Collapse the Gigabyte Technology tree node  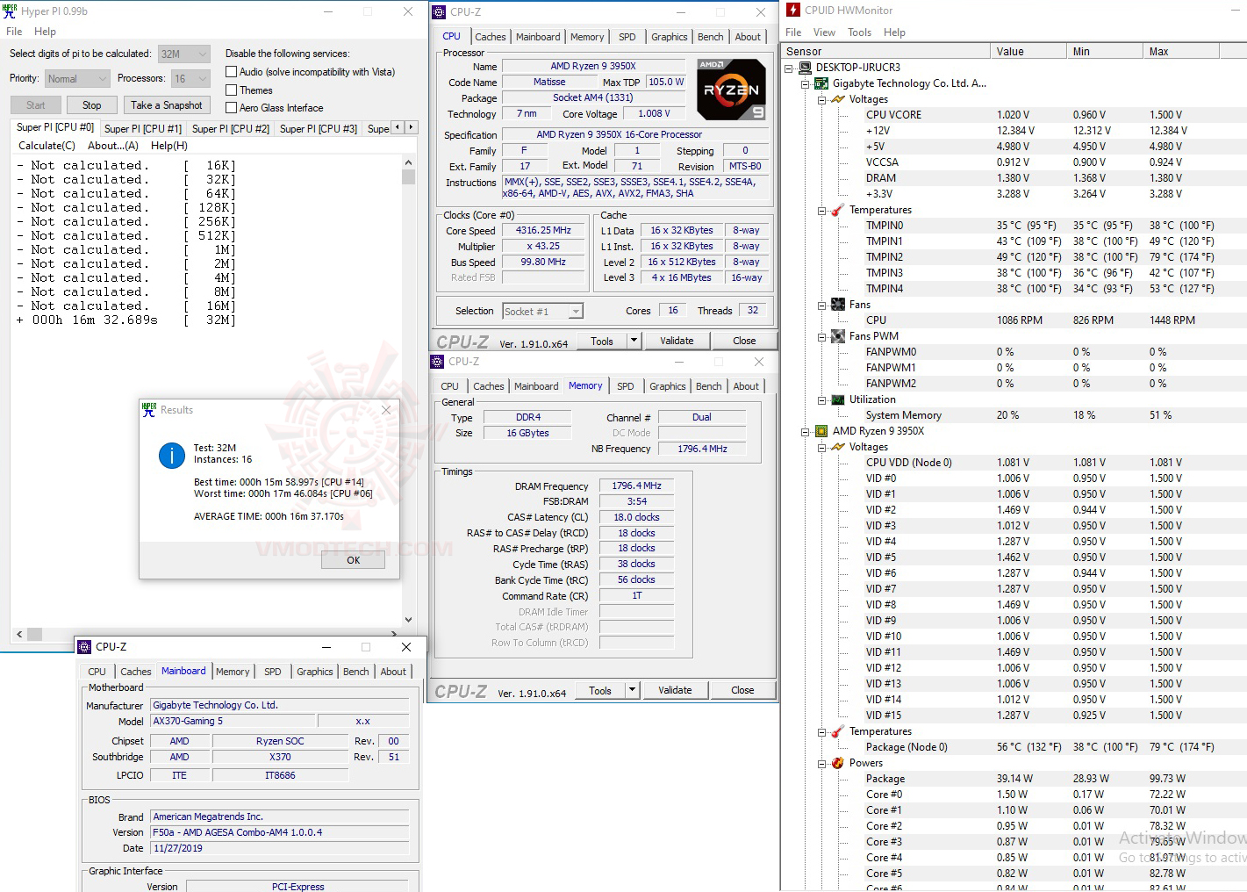pyautogui.click(x=806, y=83)
